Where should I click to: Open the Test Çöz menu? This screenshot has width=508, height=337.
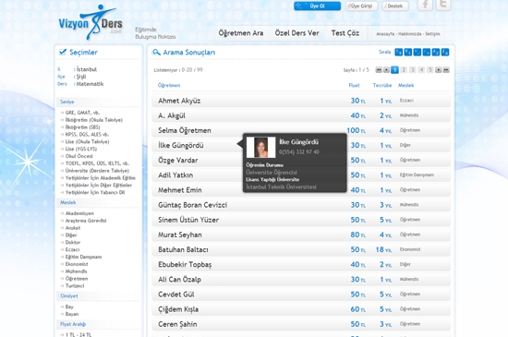(345, 33)
